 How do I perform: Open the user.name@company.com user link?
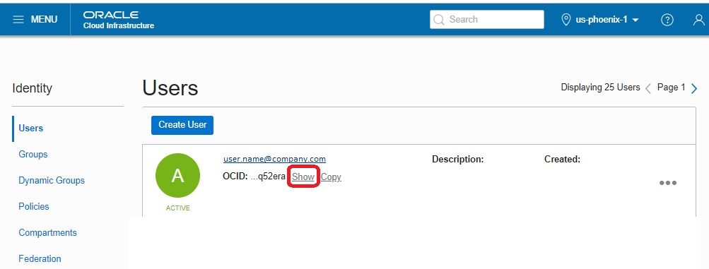(274, 159)
